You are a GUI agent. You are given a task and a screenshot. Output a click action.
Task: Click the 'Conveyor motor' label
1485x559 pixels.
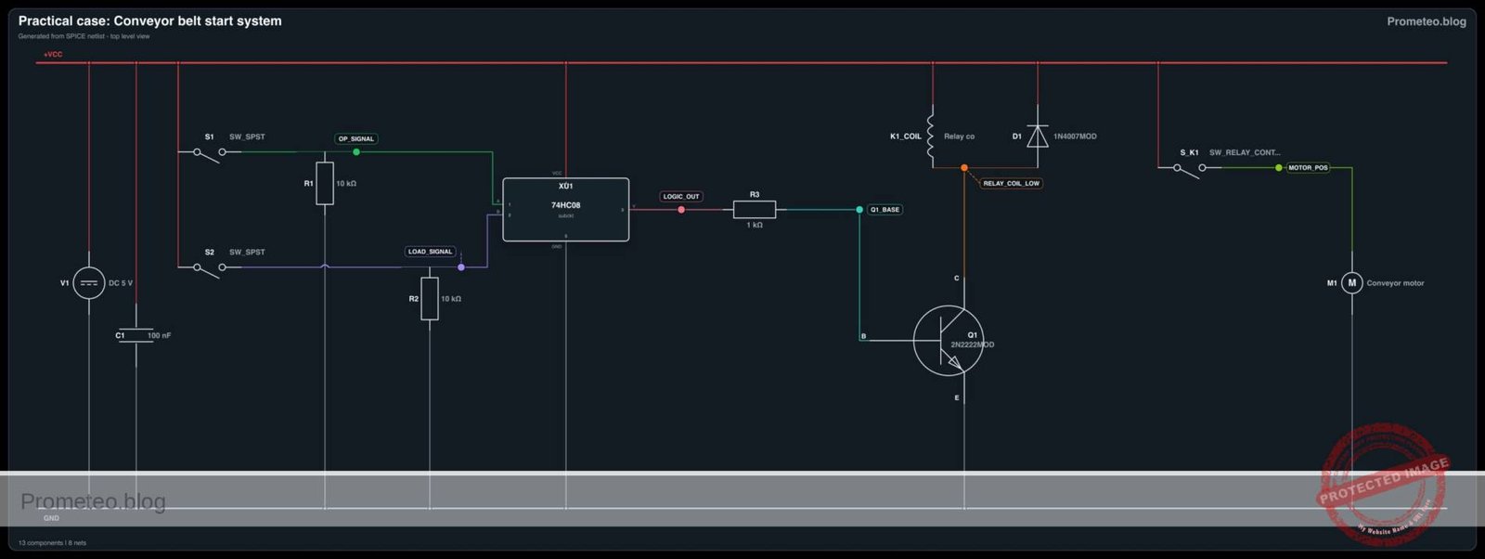click(x=1395, y=283)
